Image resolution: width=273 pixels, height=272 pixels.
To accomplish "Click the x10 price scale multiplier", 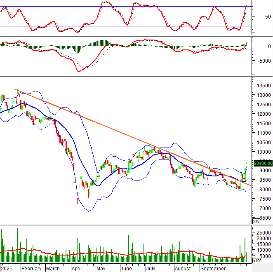I will (x=256, y=221).
